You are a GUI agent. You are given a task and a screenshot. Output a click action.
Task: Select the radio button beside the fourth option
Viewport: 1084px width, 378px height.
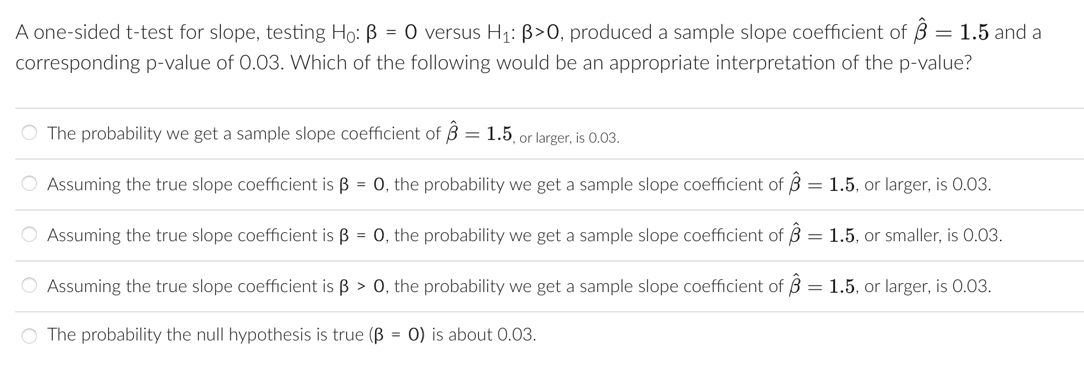(30, 286)
